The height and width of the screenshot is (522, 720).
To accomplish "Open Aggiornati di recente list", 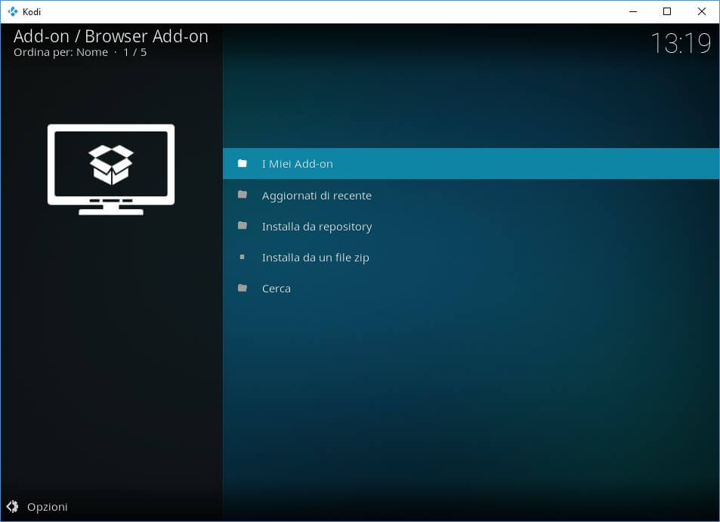I will tap(471, 195).
